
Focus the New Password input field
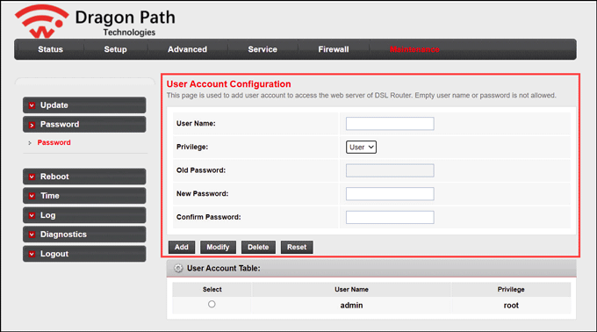click(x=390, y=194)
